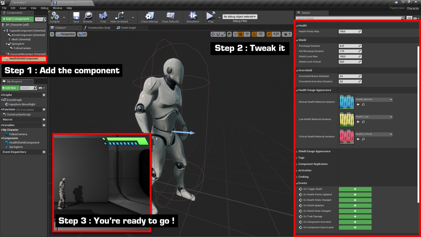Click the Compile toolbar icon
Viewport: 421px width, 237px height.
click(55, 16)
